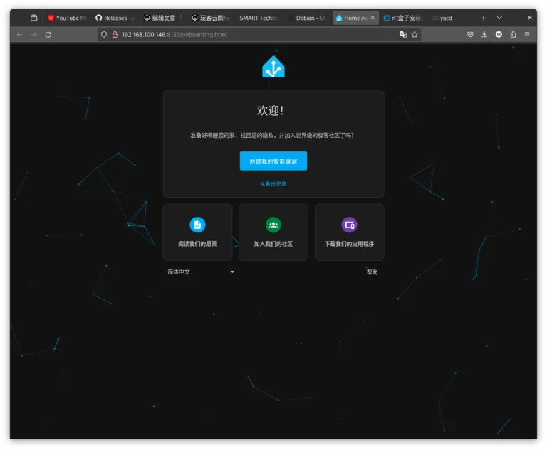Open a new tab with the plus icon
The height and width of the screenshot is (450, 547).
click(484, 18)
